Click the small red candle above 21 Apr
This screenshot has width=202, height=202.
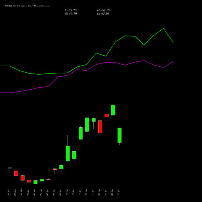pos(107,116)
